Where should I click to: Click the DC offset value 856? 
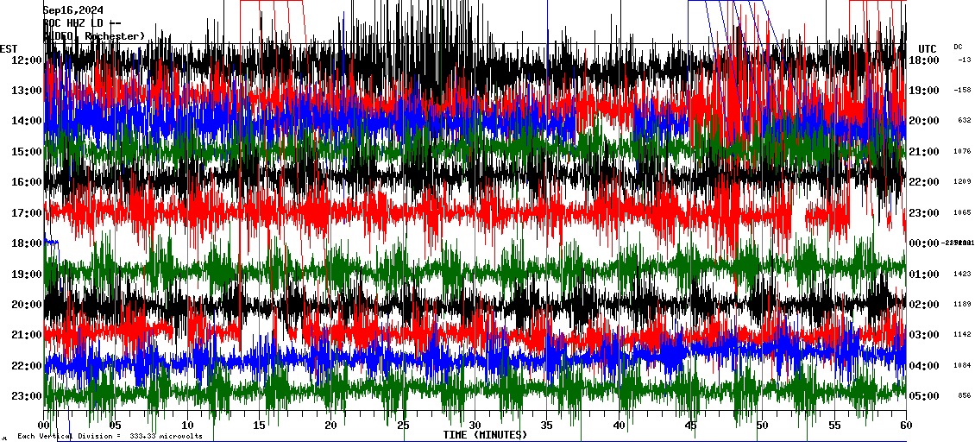[964, 396]
